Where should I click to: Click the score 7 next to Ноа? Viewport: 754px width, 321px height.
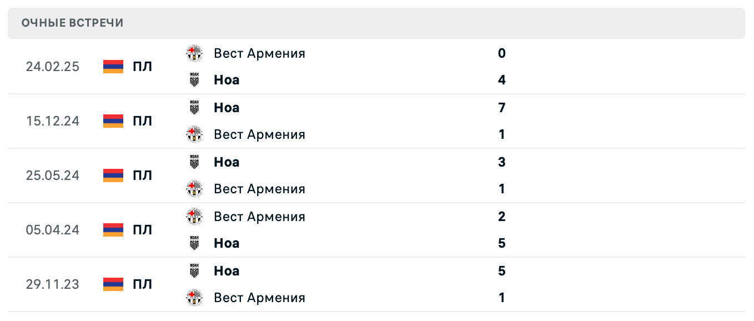502,108
